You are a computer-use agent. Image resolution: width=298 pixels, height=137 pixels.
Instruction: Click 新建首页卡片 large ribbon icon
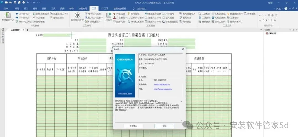[8, 16]
